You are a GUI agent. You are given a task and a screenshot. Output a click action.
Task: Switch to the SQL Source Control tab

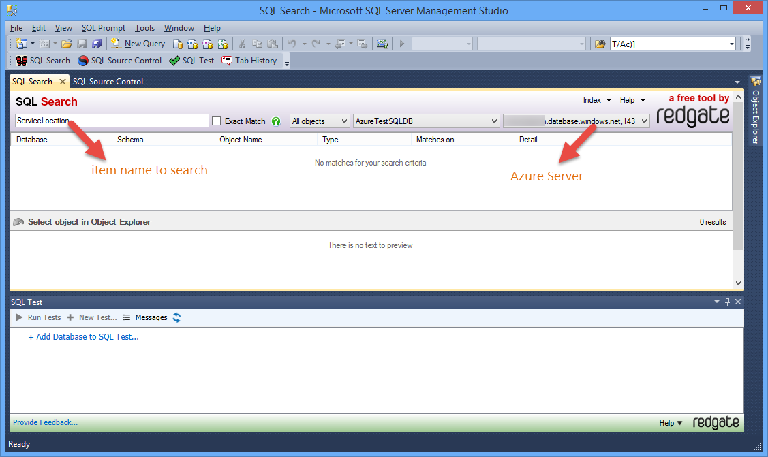click(x=108, y=82)
